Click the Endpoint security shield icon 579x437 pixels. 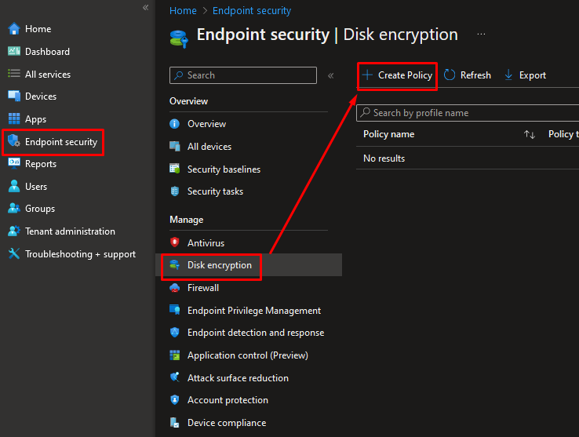pos(14,141)
